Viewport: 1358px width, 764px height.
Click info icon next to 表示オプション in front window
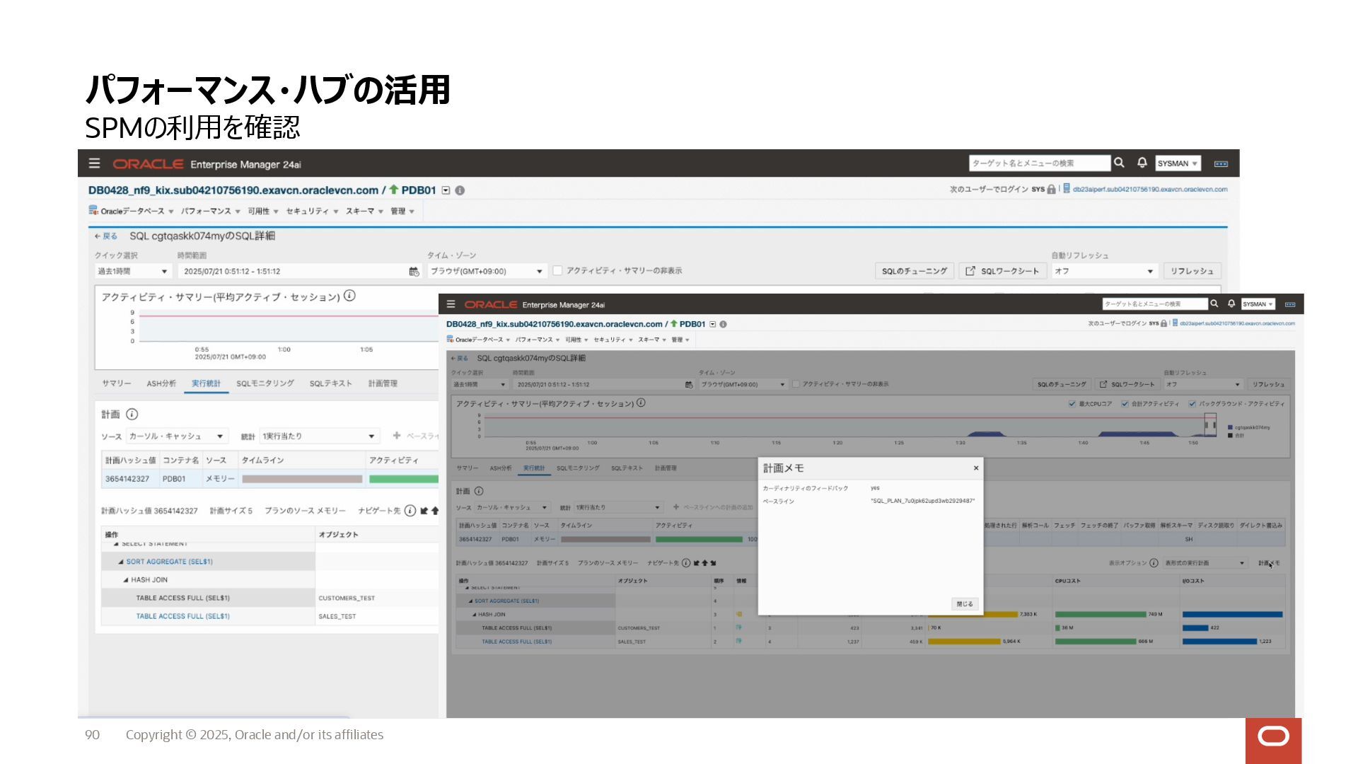tap(1154, 563)
